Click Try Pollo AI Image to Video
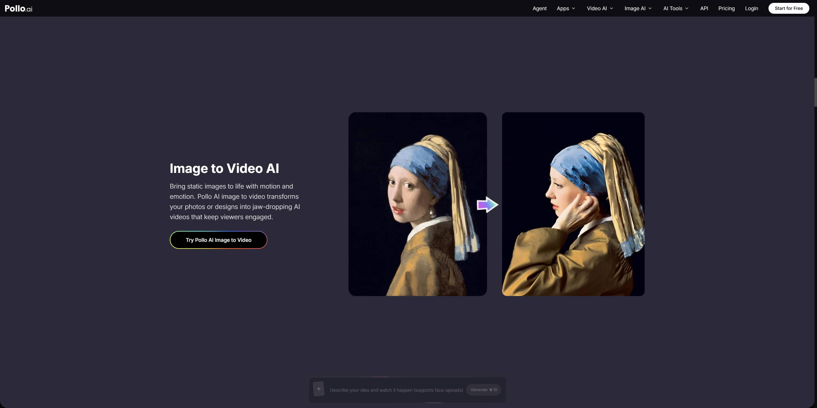Viewport: 817px width, 408px height. (218, 240)
